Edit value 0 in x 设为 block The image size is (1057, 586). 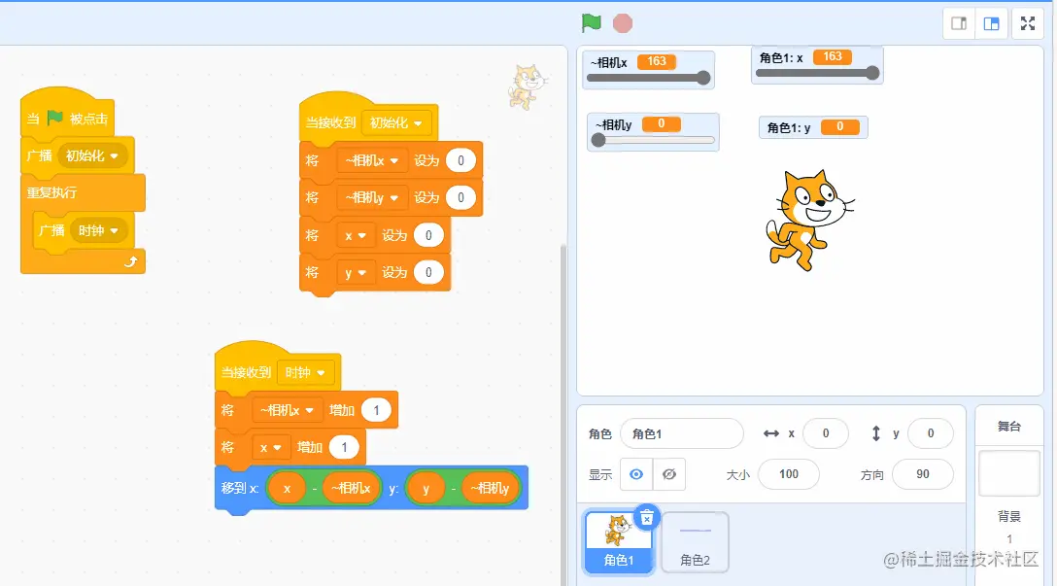(x=428, y=235)
